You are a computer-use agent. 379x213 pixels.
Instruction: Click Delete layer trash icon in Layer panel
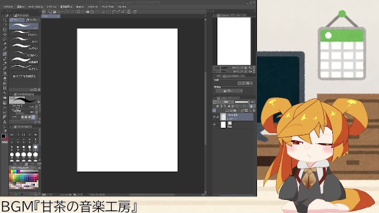coord(254,111)
